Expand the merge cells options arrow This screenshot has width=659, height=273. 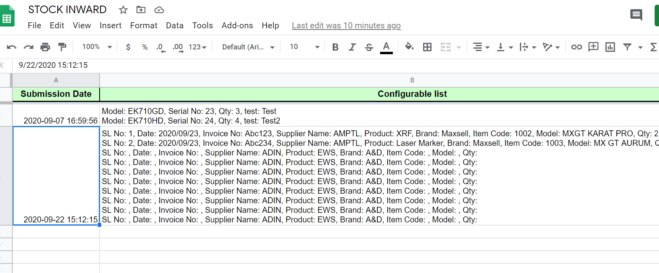click(459, 47)
